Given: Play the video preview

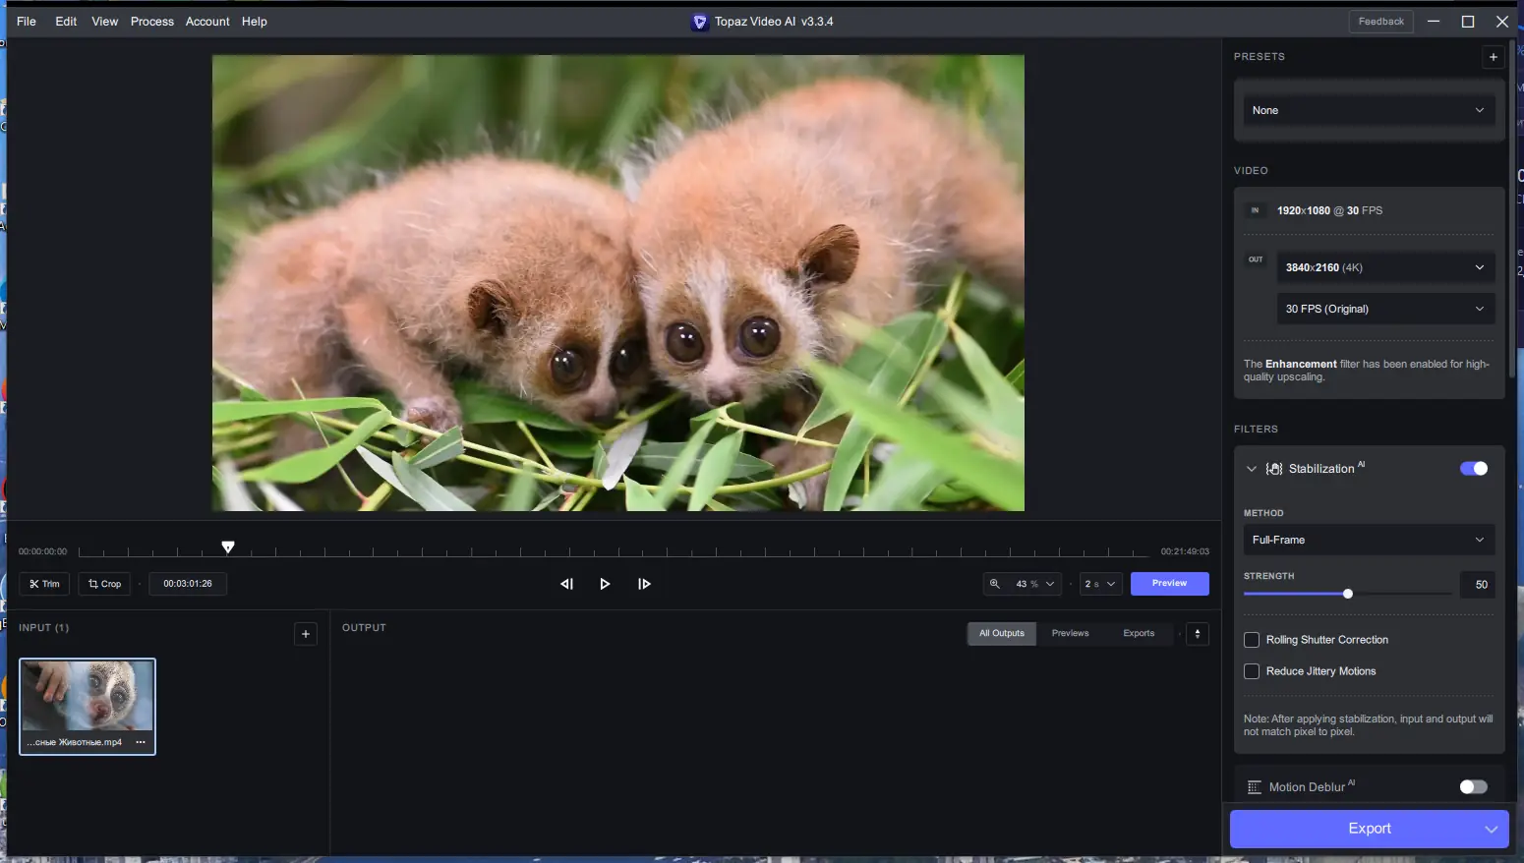Looking at the screenshot, I should click(x=605, y=584).
